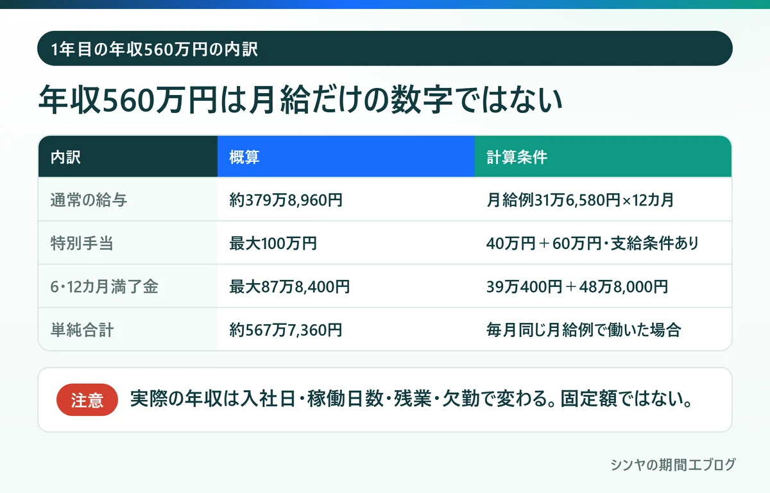Click the amount '約379万8,960円'
Viewport: 770px width, 493px height.
click(x=286, y=200)
